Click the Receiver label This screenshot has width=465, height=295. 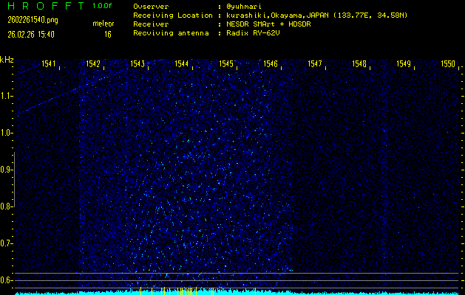coord(151,24)
